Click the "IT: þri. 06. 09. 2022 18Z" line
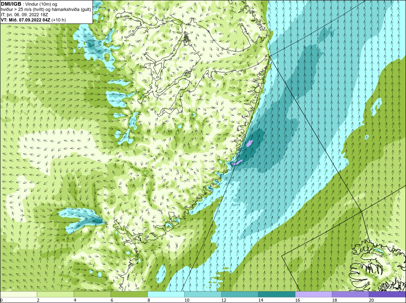Screen dimensions: 406x303 pos(24,15)
